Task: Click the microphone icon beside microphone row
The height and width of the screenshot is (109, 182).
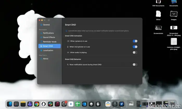Action: click(68, 47)
